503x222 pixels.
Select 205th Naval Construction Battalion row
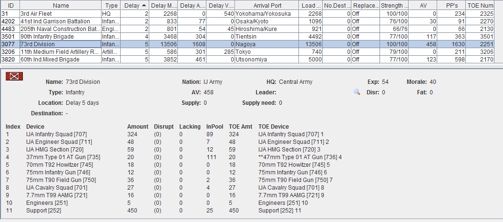click(60, 29)
